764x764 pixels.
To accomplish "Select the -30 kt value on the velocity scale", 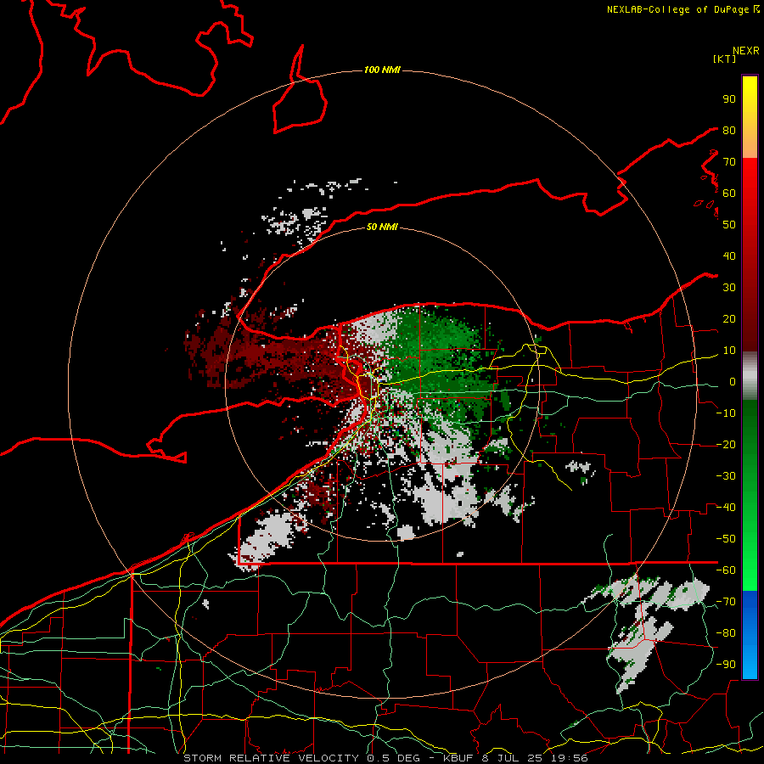I will pos(726,476).
